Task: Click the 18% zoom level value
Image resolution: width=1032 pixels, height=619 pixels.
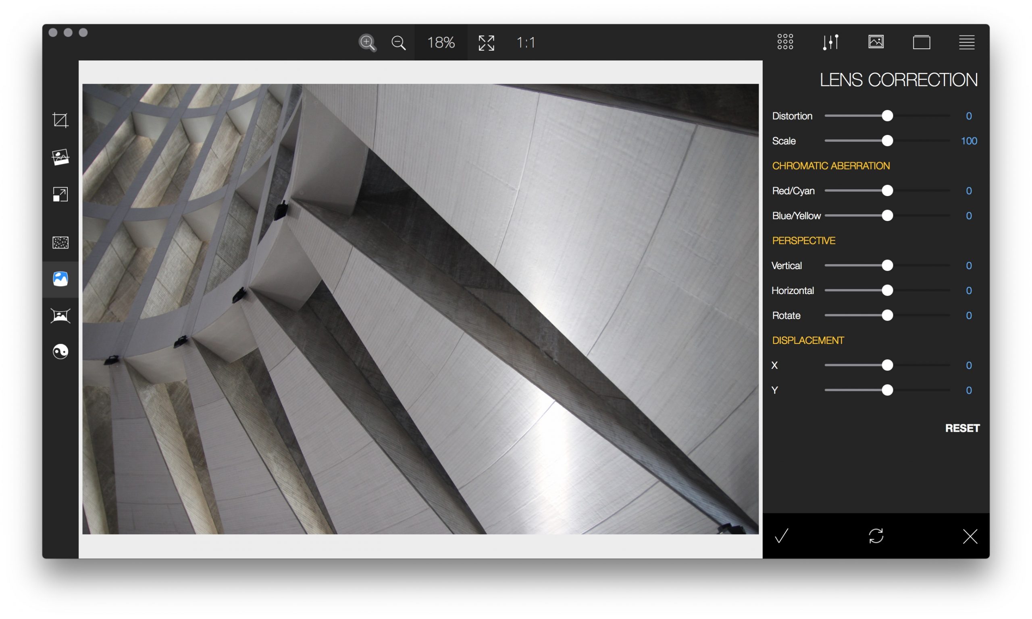Action: click(x=441, y=43)
